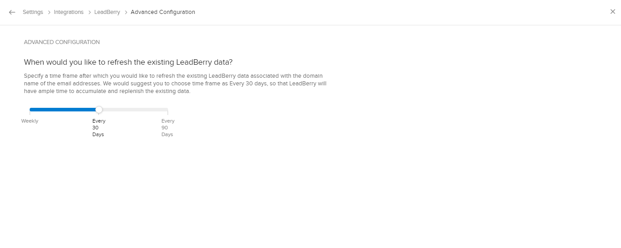Choose the Every 30 Days label
This screenshot has height=248, width=621.
[98, 128]
